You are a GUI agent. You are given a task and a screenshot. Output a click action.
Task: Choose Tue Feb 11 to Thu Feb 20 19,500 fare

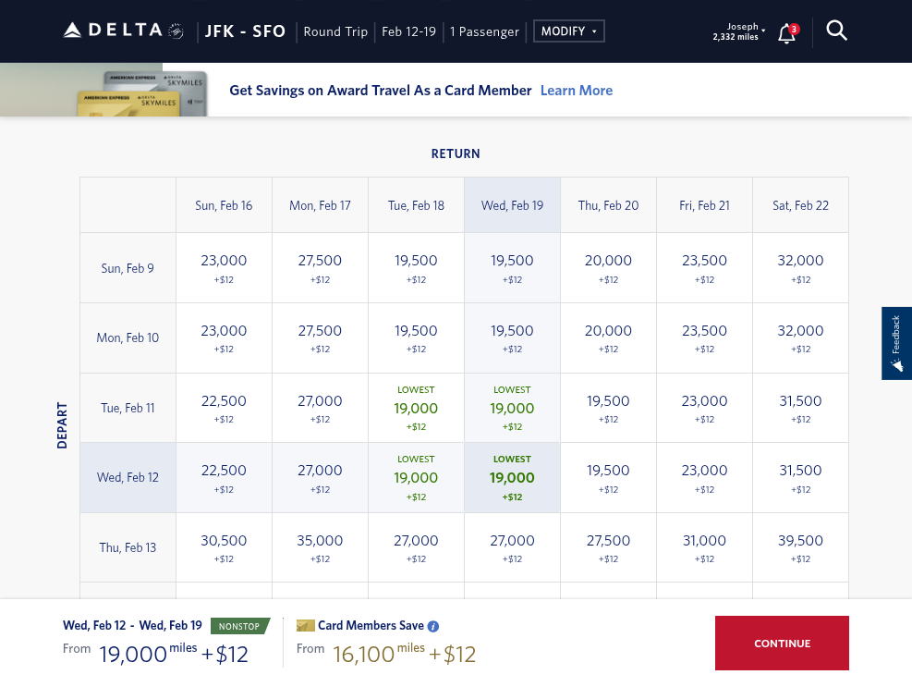pyautogui.click(x=608, y=408)
